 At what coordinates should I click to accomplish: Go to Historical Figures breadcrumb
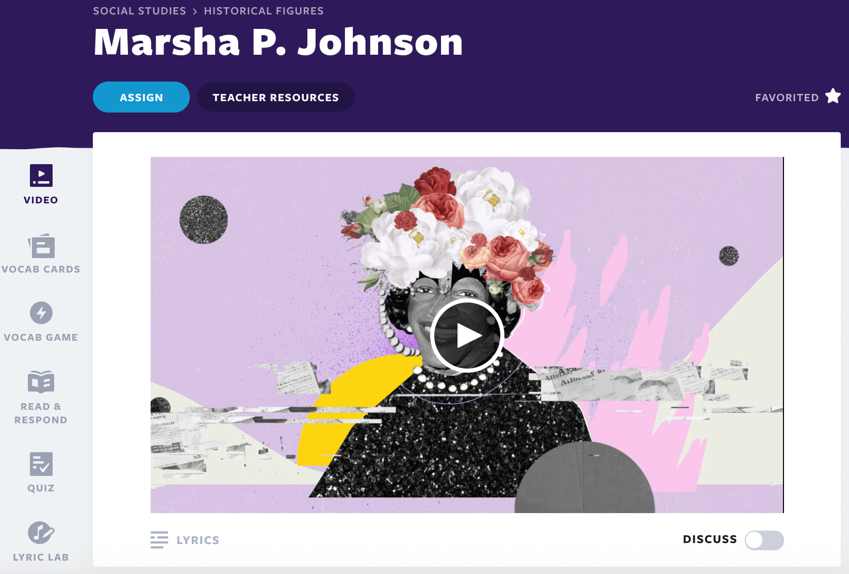tap(264, 11)
